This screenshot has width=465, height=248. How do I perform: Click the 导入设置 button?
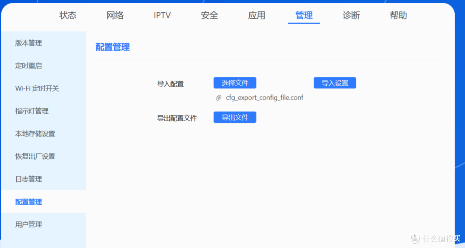coord(335,83)
